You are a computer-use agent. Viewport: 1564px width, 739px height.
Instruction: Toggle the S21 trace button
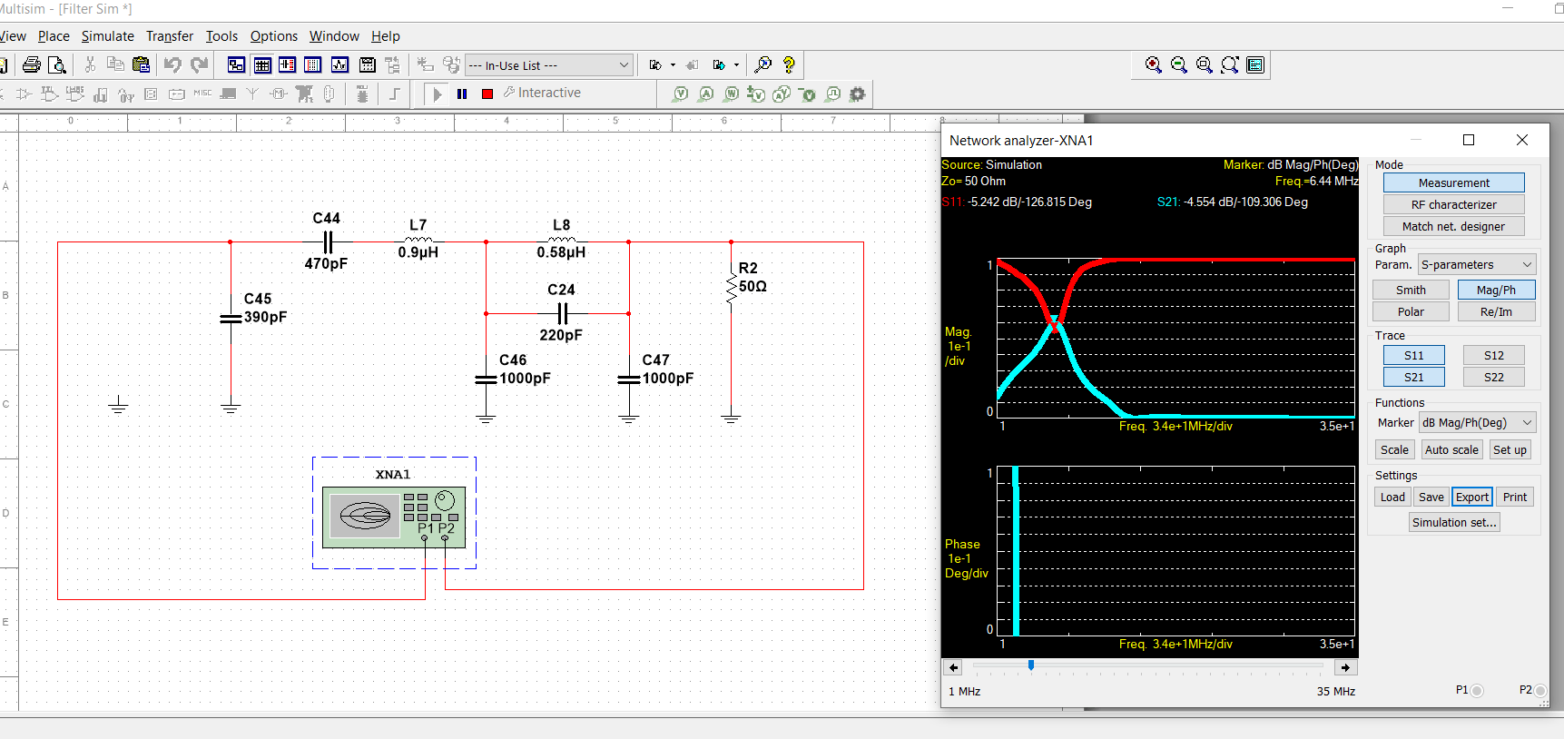click(x=1413, y=377)
